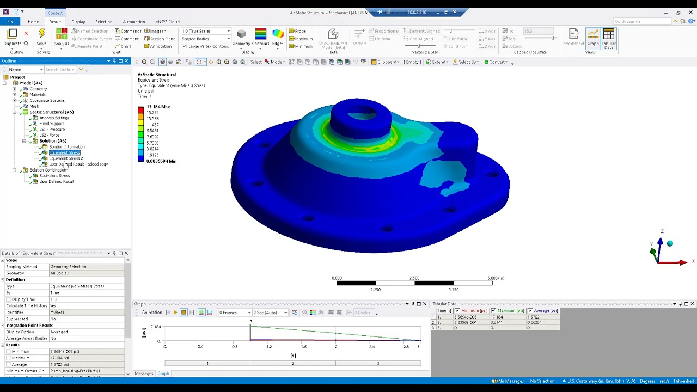Switch to the Display ribbon tab
The width and height of the screenshot is (697, 392).
click(x=78, y=22)
